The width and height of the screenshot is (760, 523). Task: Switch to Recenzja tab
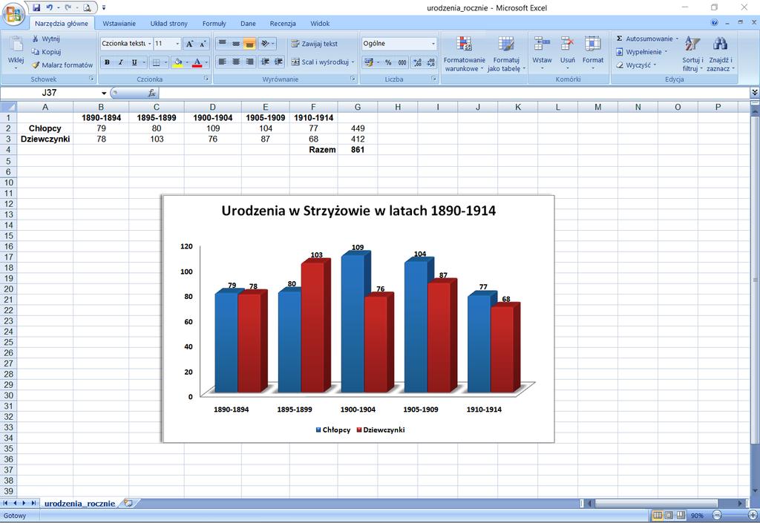tap(283, 23)
